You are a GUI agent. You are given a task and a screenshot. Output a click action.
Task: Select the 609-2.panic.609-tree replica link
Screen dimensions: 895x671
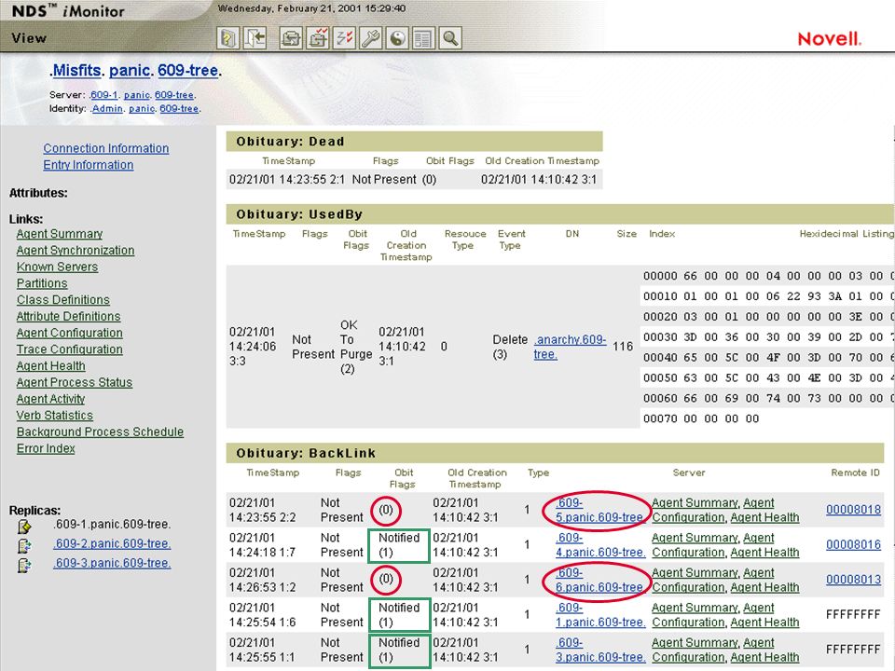(x=112, y=543)
